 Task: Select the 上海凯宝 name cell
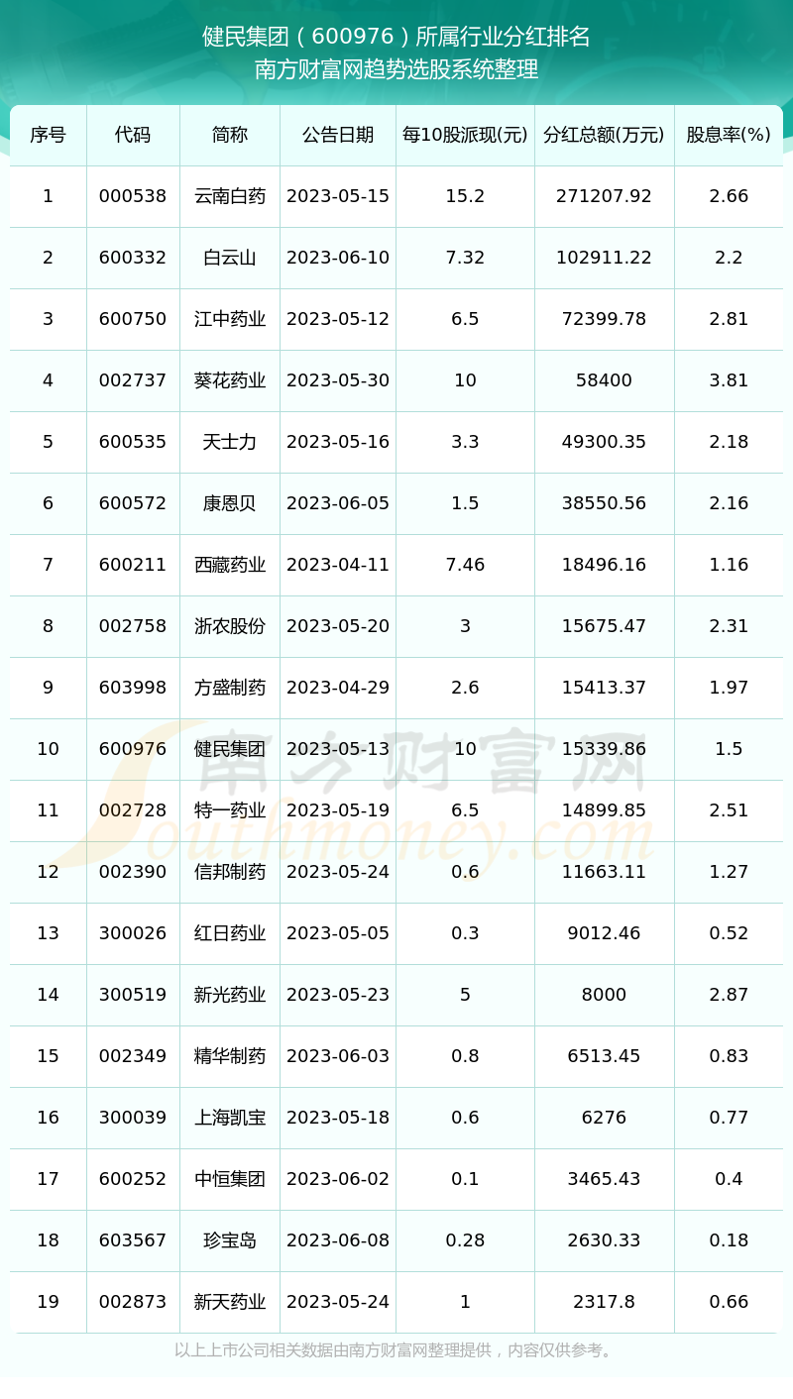230,1118
